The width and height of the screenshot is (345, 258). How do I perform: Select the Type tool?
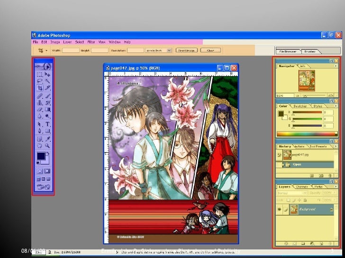[47, 124]
